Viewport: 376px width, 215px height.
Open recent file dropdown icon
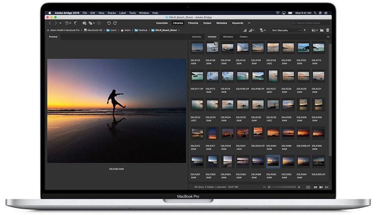point(315,30)
